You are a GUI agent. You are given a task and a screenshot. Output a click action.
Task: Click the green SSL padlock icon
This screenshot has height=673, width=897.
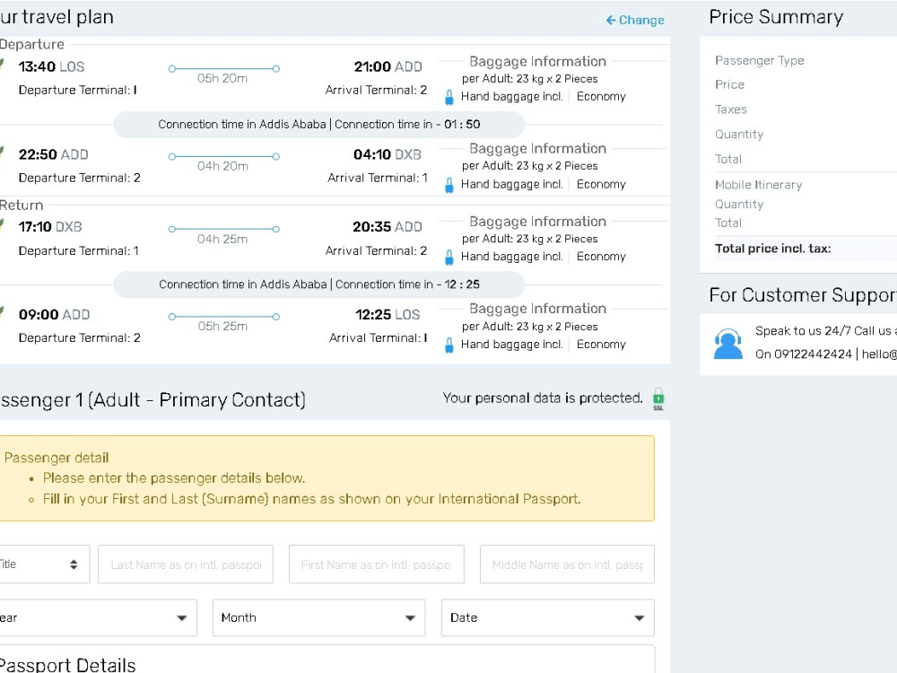(657, 398)
